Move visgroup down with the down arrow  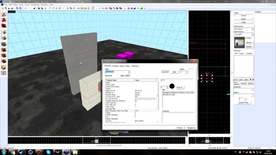click(253, 79)
